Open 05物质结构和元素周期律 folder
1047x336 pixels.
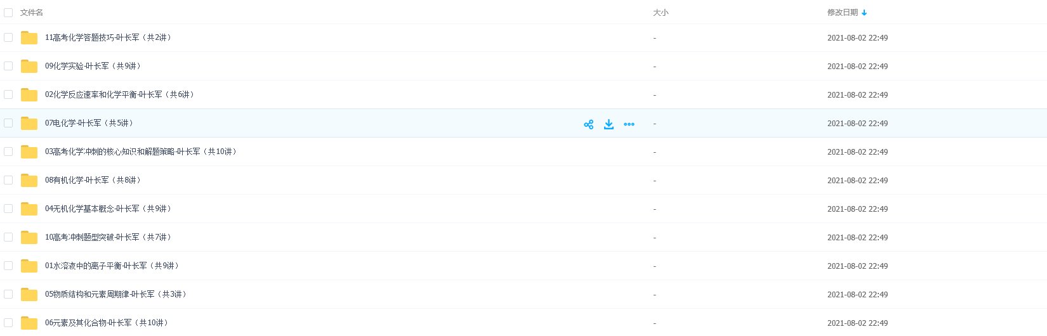[115, 294]
